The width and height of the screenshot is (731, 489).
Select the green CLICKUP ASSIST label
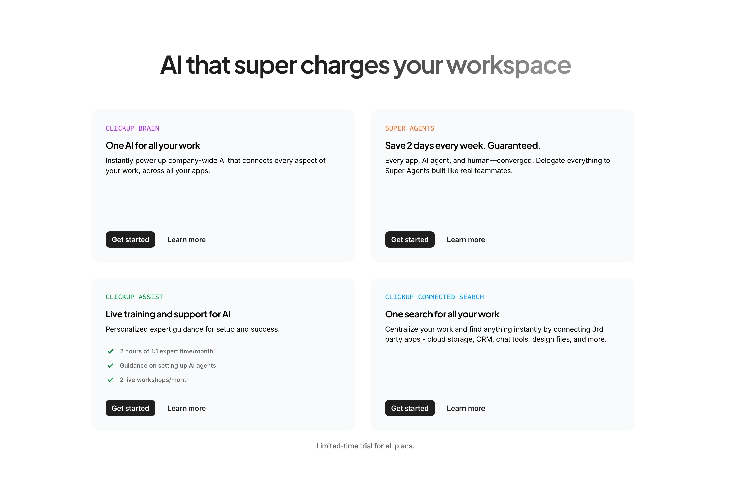(x=134, y=297)
